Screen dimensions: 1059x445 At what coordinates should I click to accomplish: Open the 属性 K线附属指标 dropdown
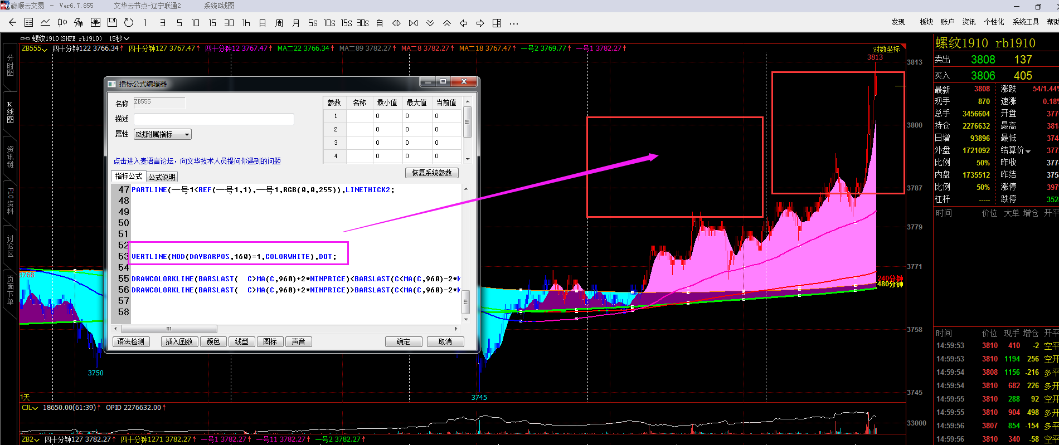tap(163, 134)
